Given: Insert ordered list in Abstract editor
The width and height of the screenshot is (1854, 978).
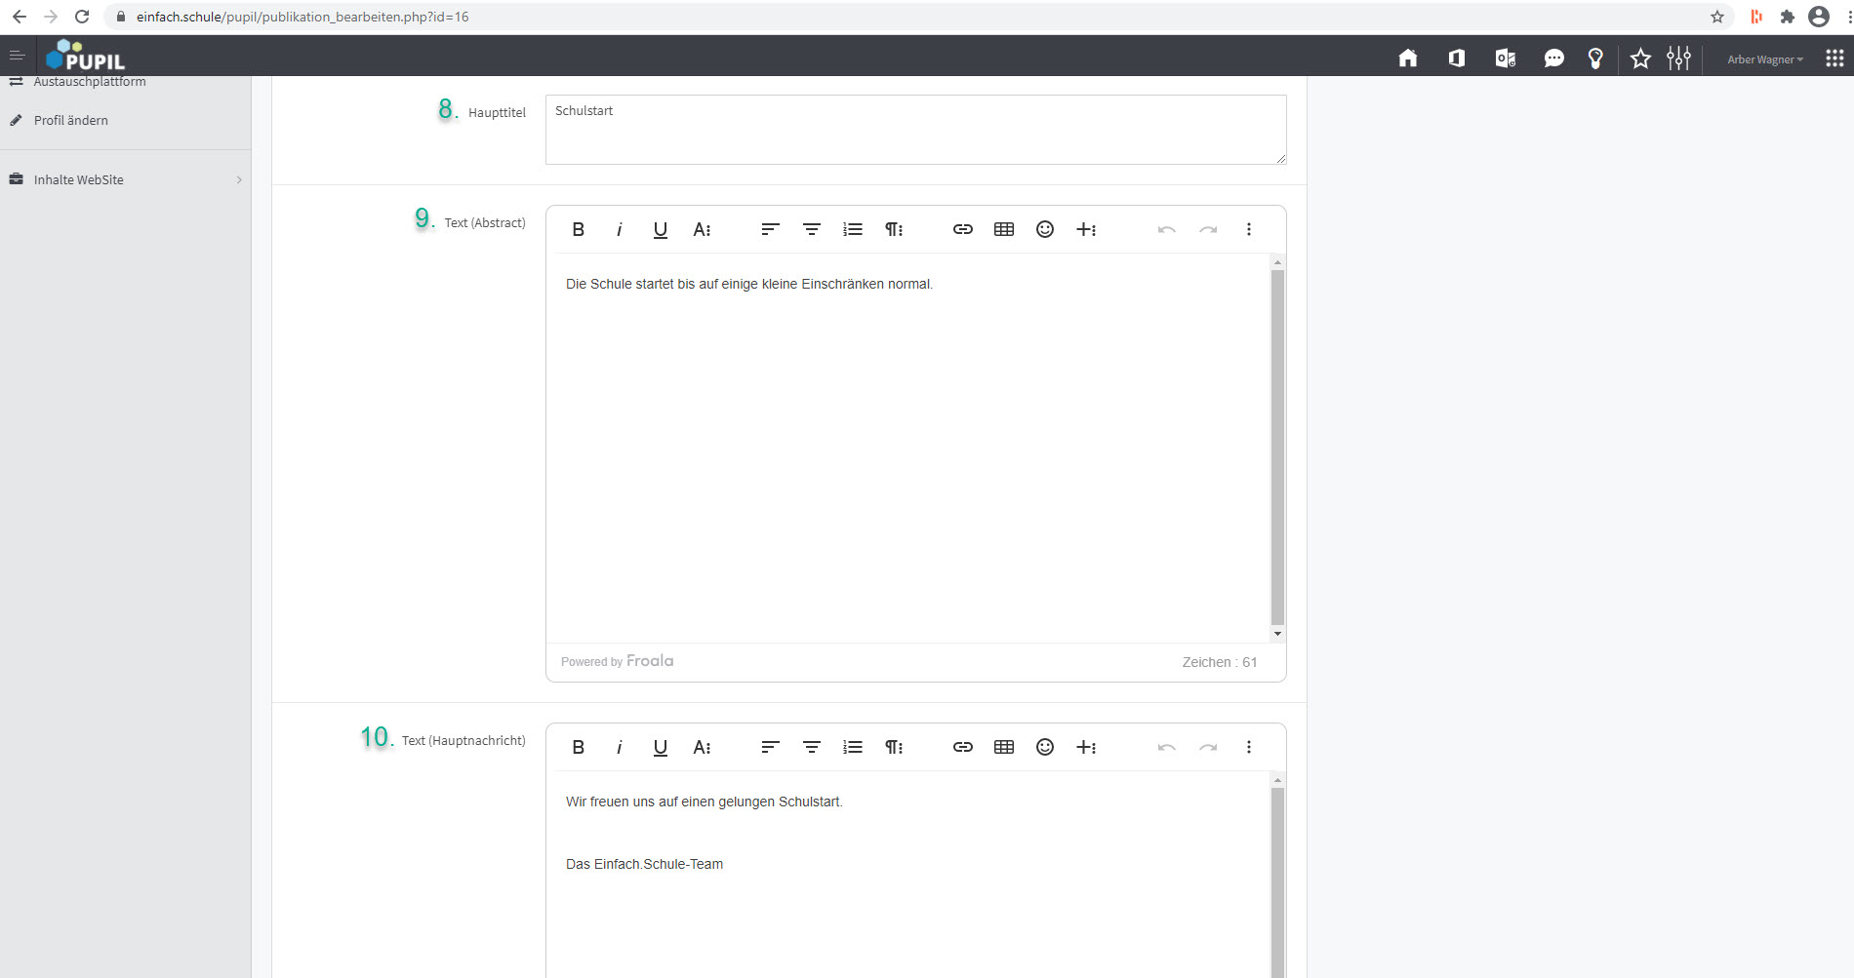Looking at the screenshot, I should 853,229.
